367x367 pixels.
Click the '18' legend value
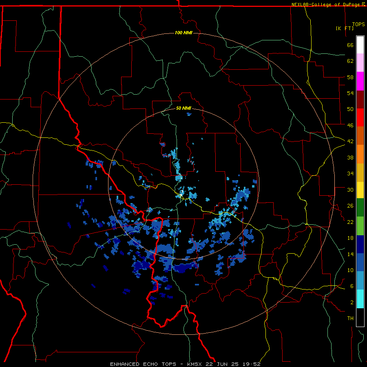click(x=350, y=238)
